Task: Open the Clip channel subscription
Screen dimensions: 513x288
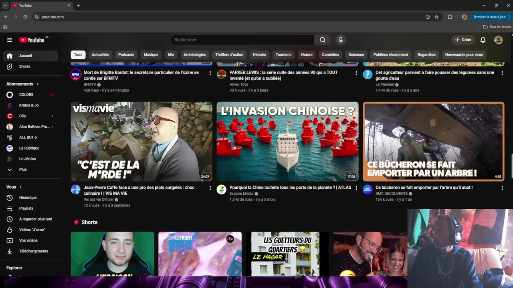Action: click(30, 116)
